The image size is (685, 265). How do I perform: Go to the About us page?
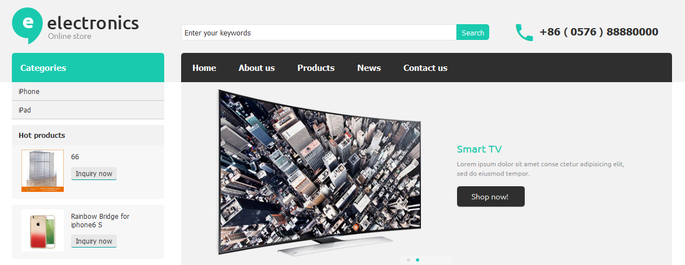pos(257,68)
